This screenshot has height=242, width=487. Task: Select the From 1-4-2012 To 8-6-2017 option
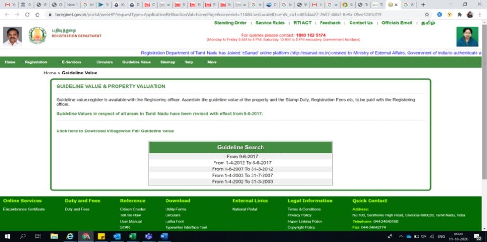(242, 163)
